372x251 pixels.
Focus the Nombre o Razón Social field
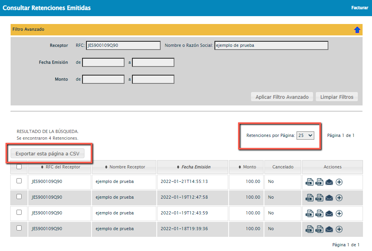pos(271,46)
